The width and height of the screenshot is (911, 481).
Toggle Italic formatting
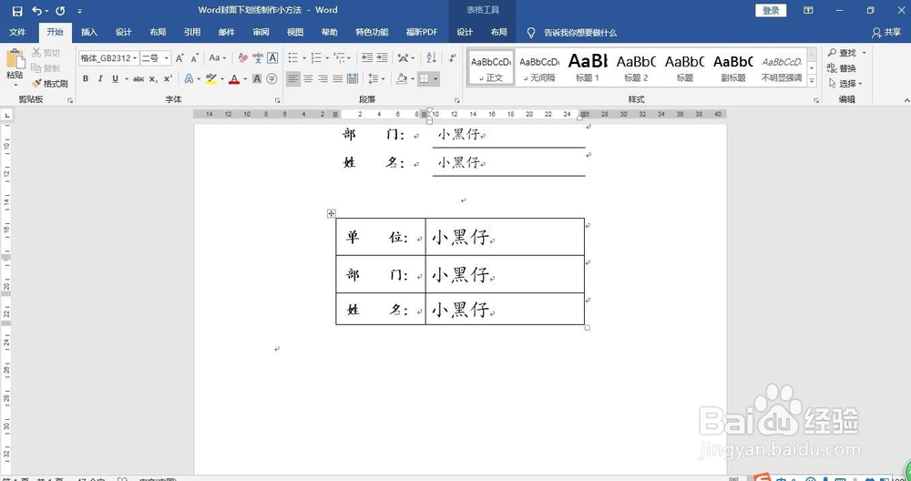coord(100,79)
